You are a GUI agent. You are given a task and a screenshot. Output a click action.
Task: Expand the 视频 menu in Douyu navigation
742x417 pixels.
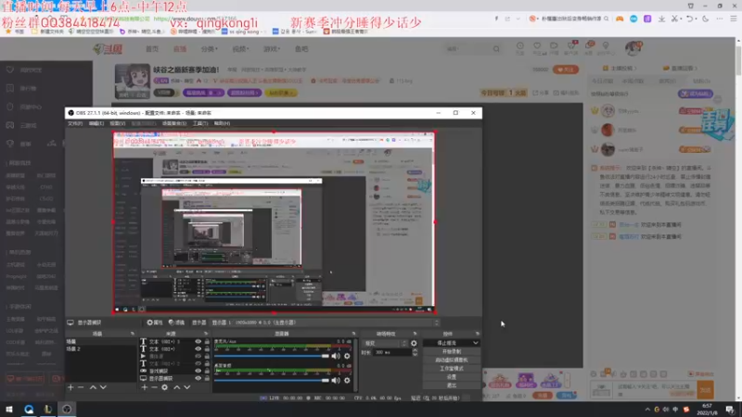[x=240, y=49]
